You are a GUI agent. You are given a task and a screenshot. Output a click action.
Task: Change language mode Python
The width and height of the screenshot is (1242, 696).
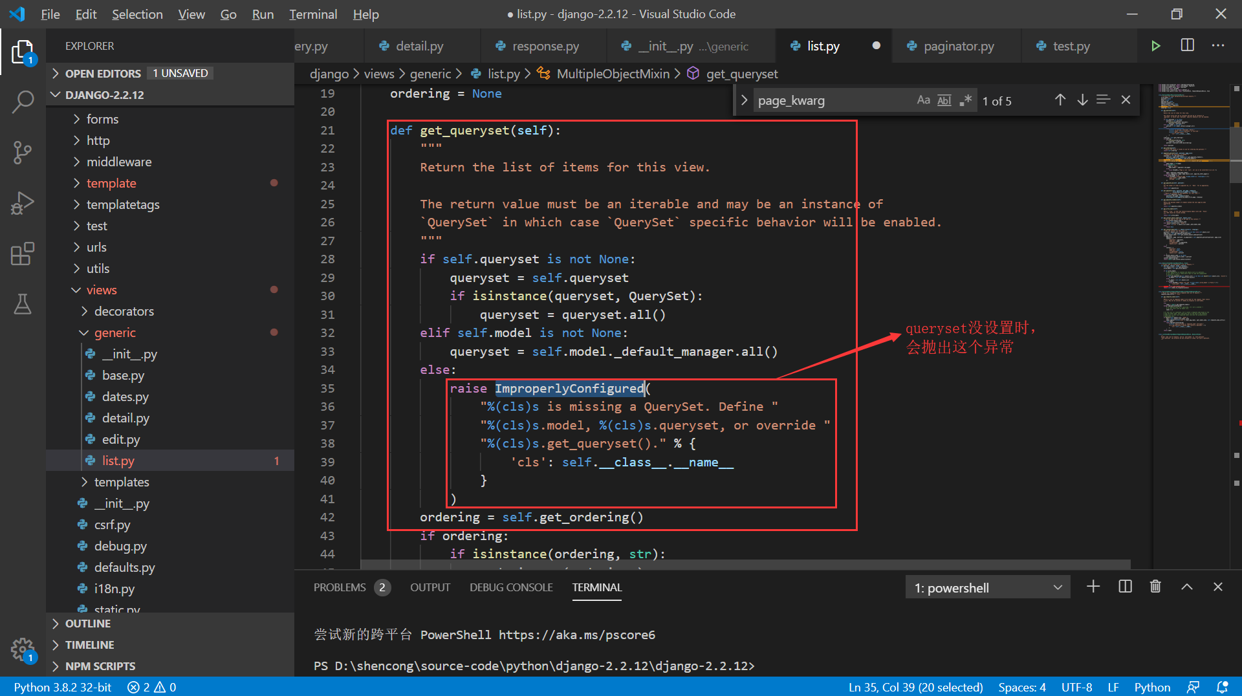coord(1152,687)
